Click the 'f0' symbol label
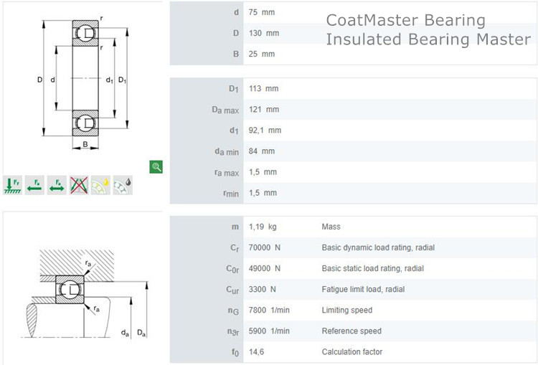Image resolution: width=538 pixels, height=365 pixels. [x=235, y=352]
